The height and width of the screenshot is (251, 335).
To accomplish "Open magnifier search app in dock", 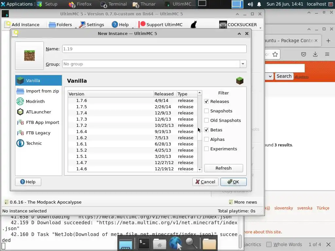I will click(191, 243).
